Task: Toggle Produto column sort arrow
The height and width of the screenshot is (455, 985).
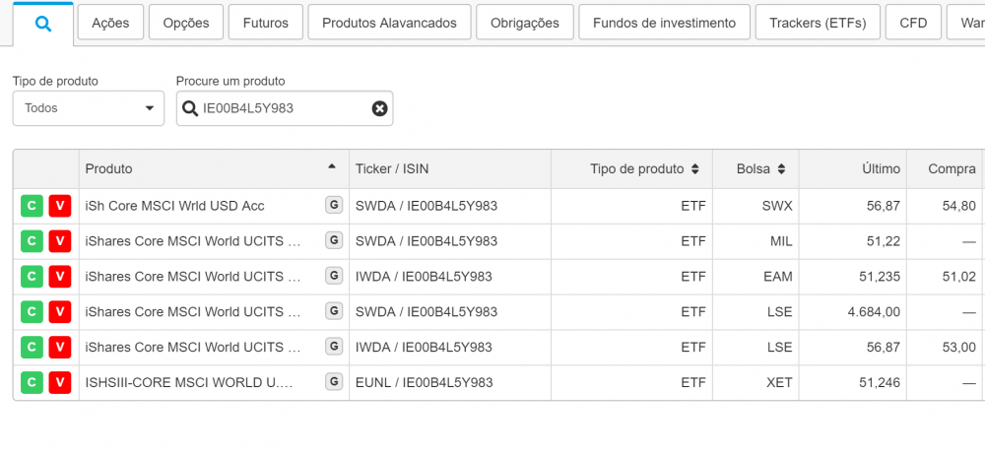Action: 332,167
